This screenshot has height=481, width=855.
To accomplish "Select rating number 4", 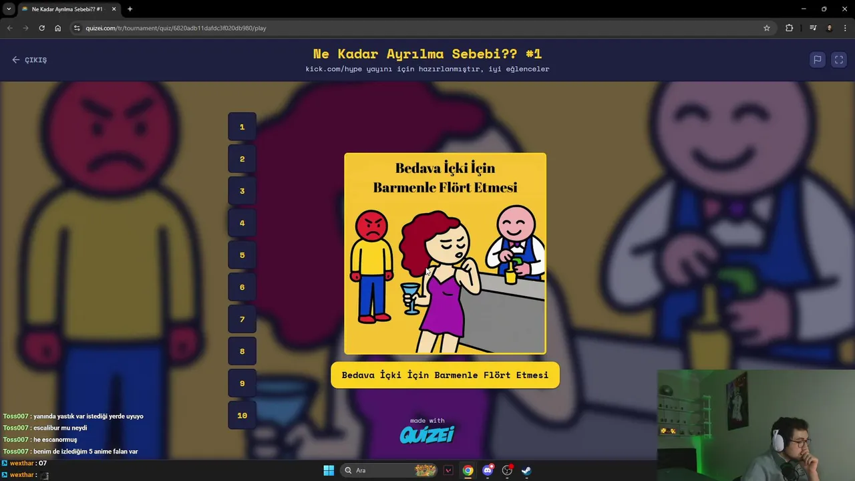I will coord(242,223).
